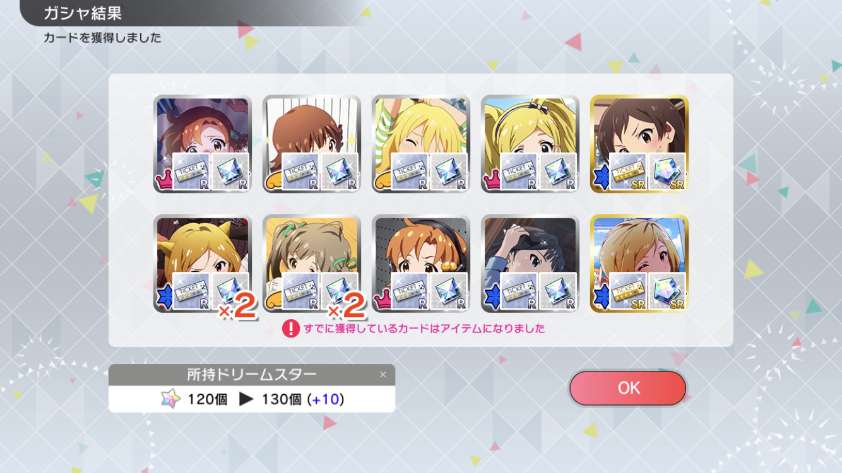Close the Dream Star count popup
This screenshot has width=842, height=473.
click(x=382, y=375)
